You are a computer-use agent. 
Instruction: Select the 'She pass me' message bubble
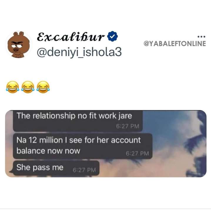click(56, 168)
